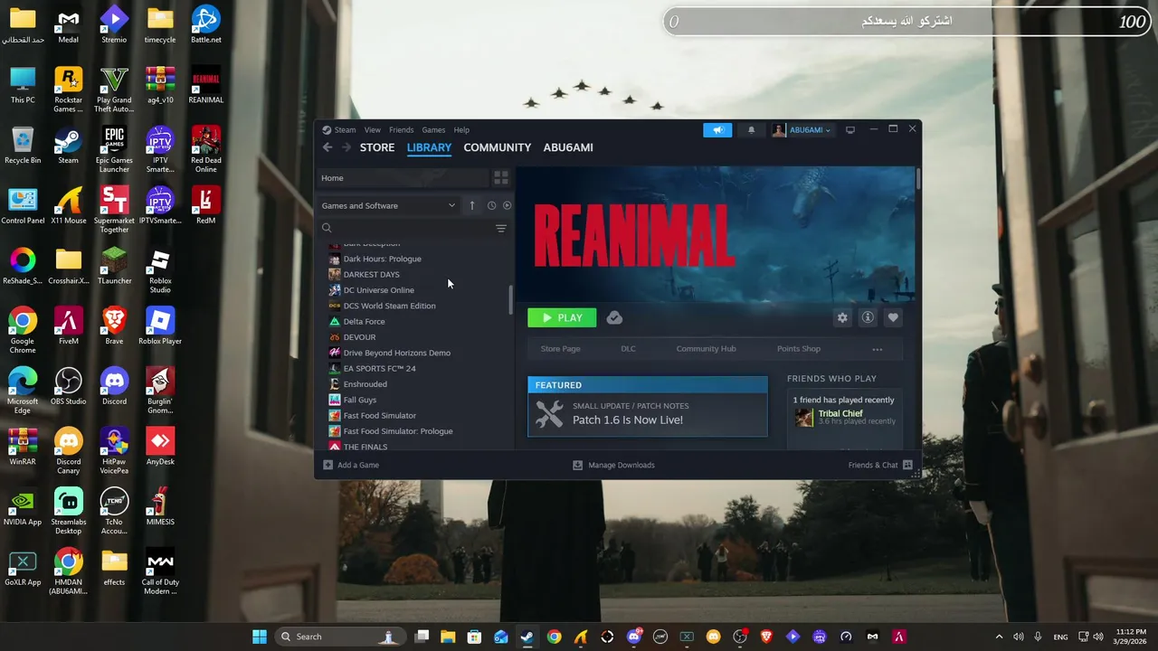Open the Games menu
Screen dimensions: 1158x651
[433, 130]
